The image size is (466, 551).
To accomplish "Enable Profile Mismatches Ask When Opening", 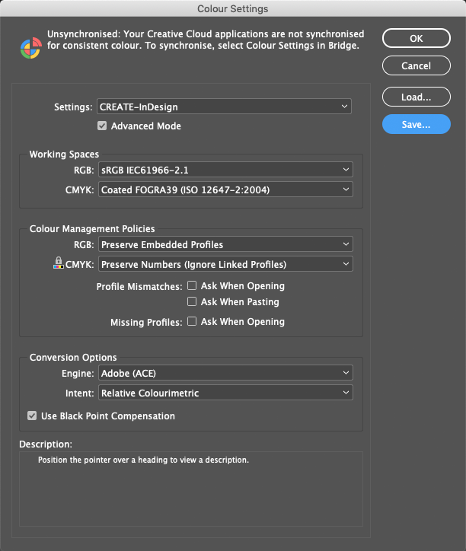I will pos(192,285).
